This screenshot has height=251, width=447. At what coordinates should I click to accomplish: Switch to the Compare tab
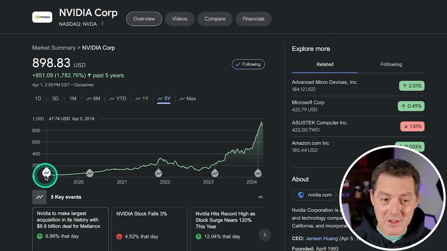click(215, 19)
